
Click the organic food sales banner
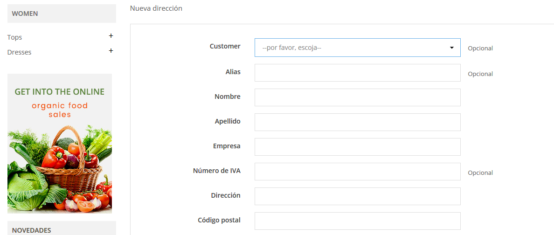[60, 143]
